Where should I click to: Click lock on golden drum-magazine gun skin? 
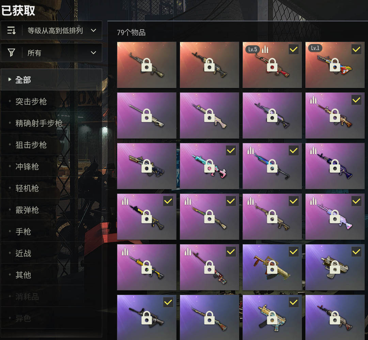(x=272, y=267)
